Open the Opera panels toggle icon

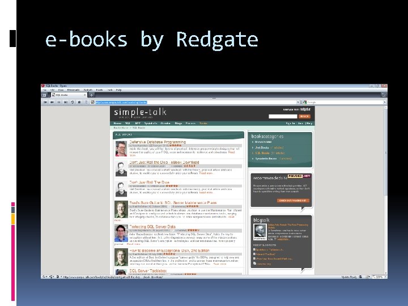coord(44,95)
